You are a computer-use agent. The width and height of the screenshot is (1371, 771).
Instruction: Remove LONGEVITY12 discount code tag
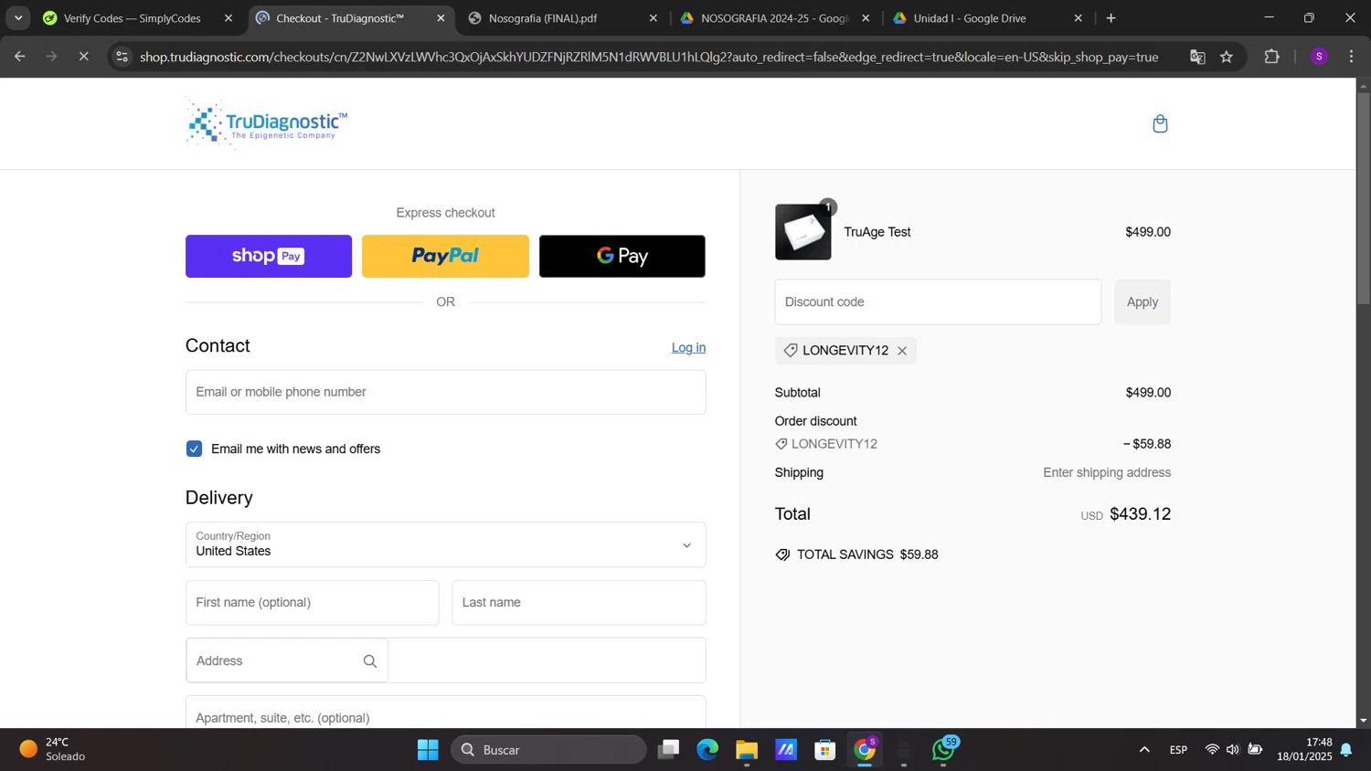[x=902, y=351]
